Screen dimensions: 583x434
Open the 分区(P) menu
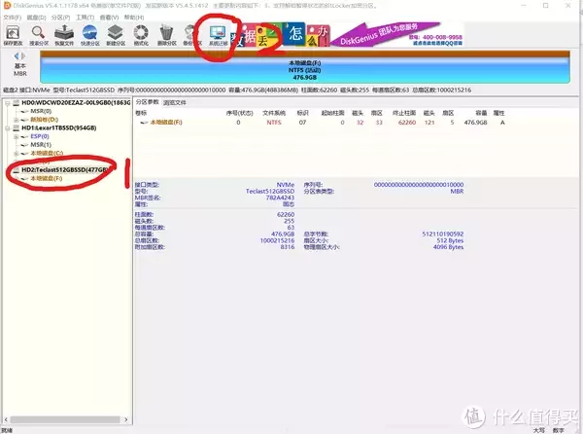click(60, 18)
